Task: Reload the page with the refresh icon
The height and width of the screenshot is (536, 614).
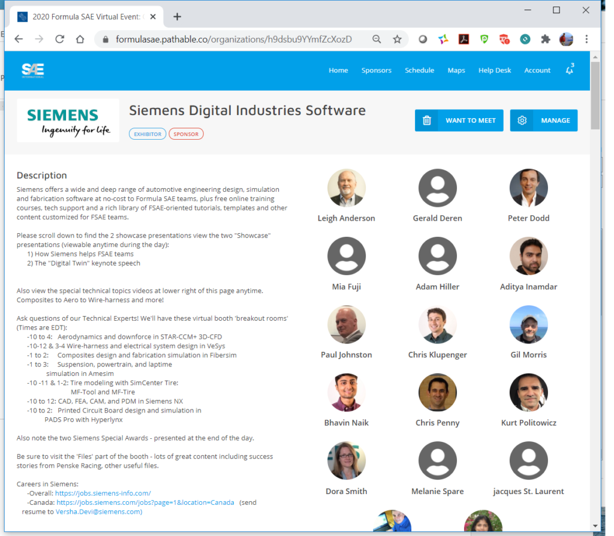Action: tap(59, 39)
